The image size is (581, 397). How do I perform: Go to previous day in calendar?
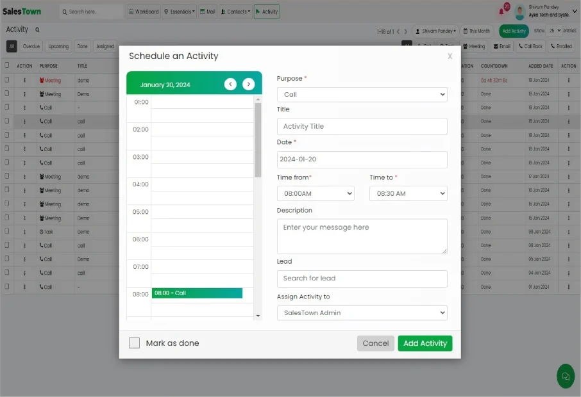[230, 84]
